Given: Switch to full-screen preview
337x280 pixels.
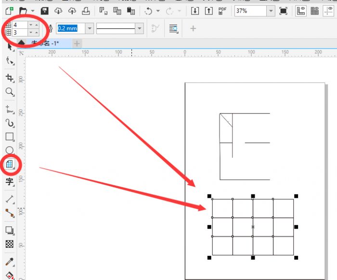Looking at the screenshot, I should pyautogui.click(x=283, y=11).
